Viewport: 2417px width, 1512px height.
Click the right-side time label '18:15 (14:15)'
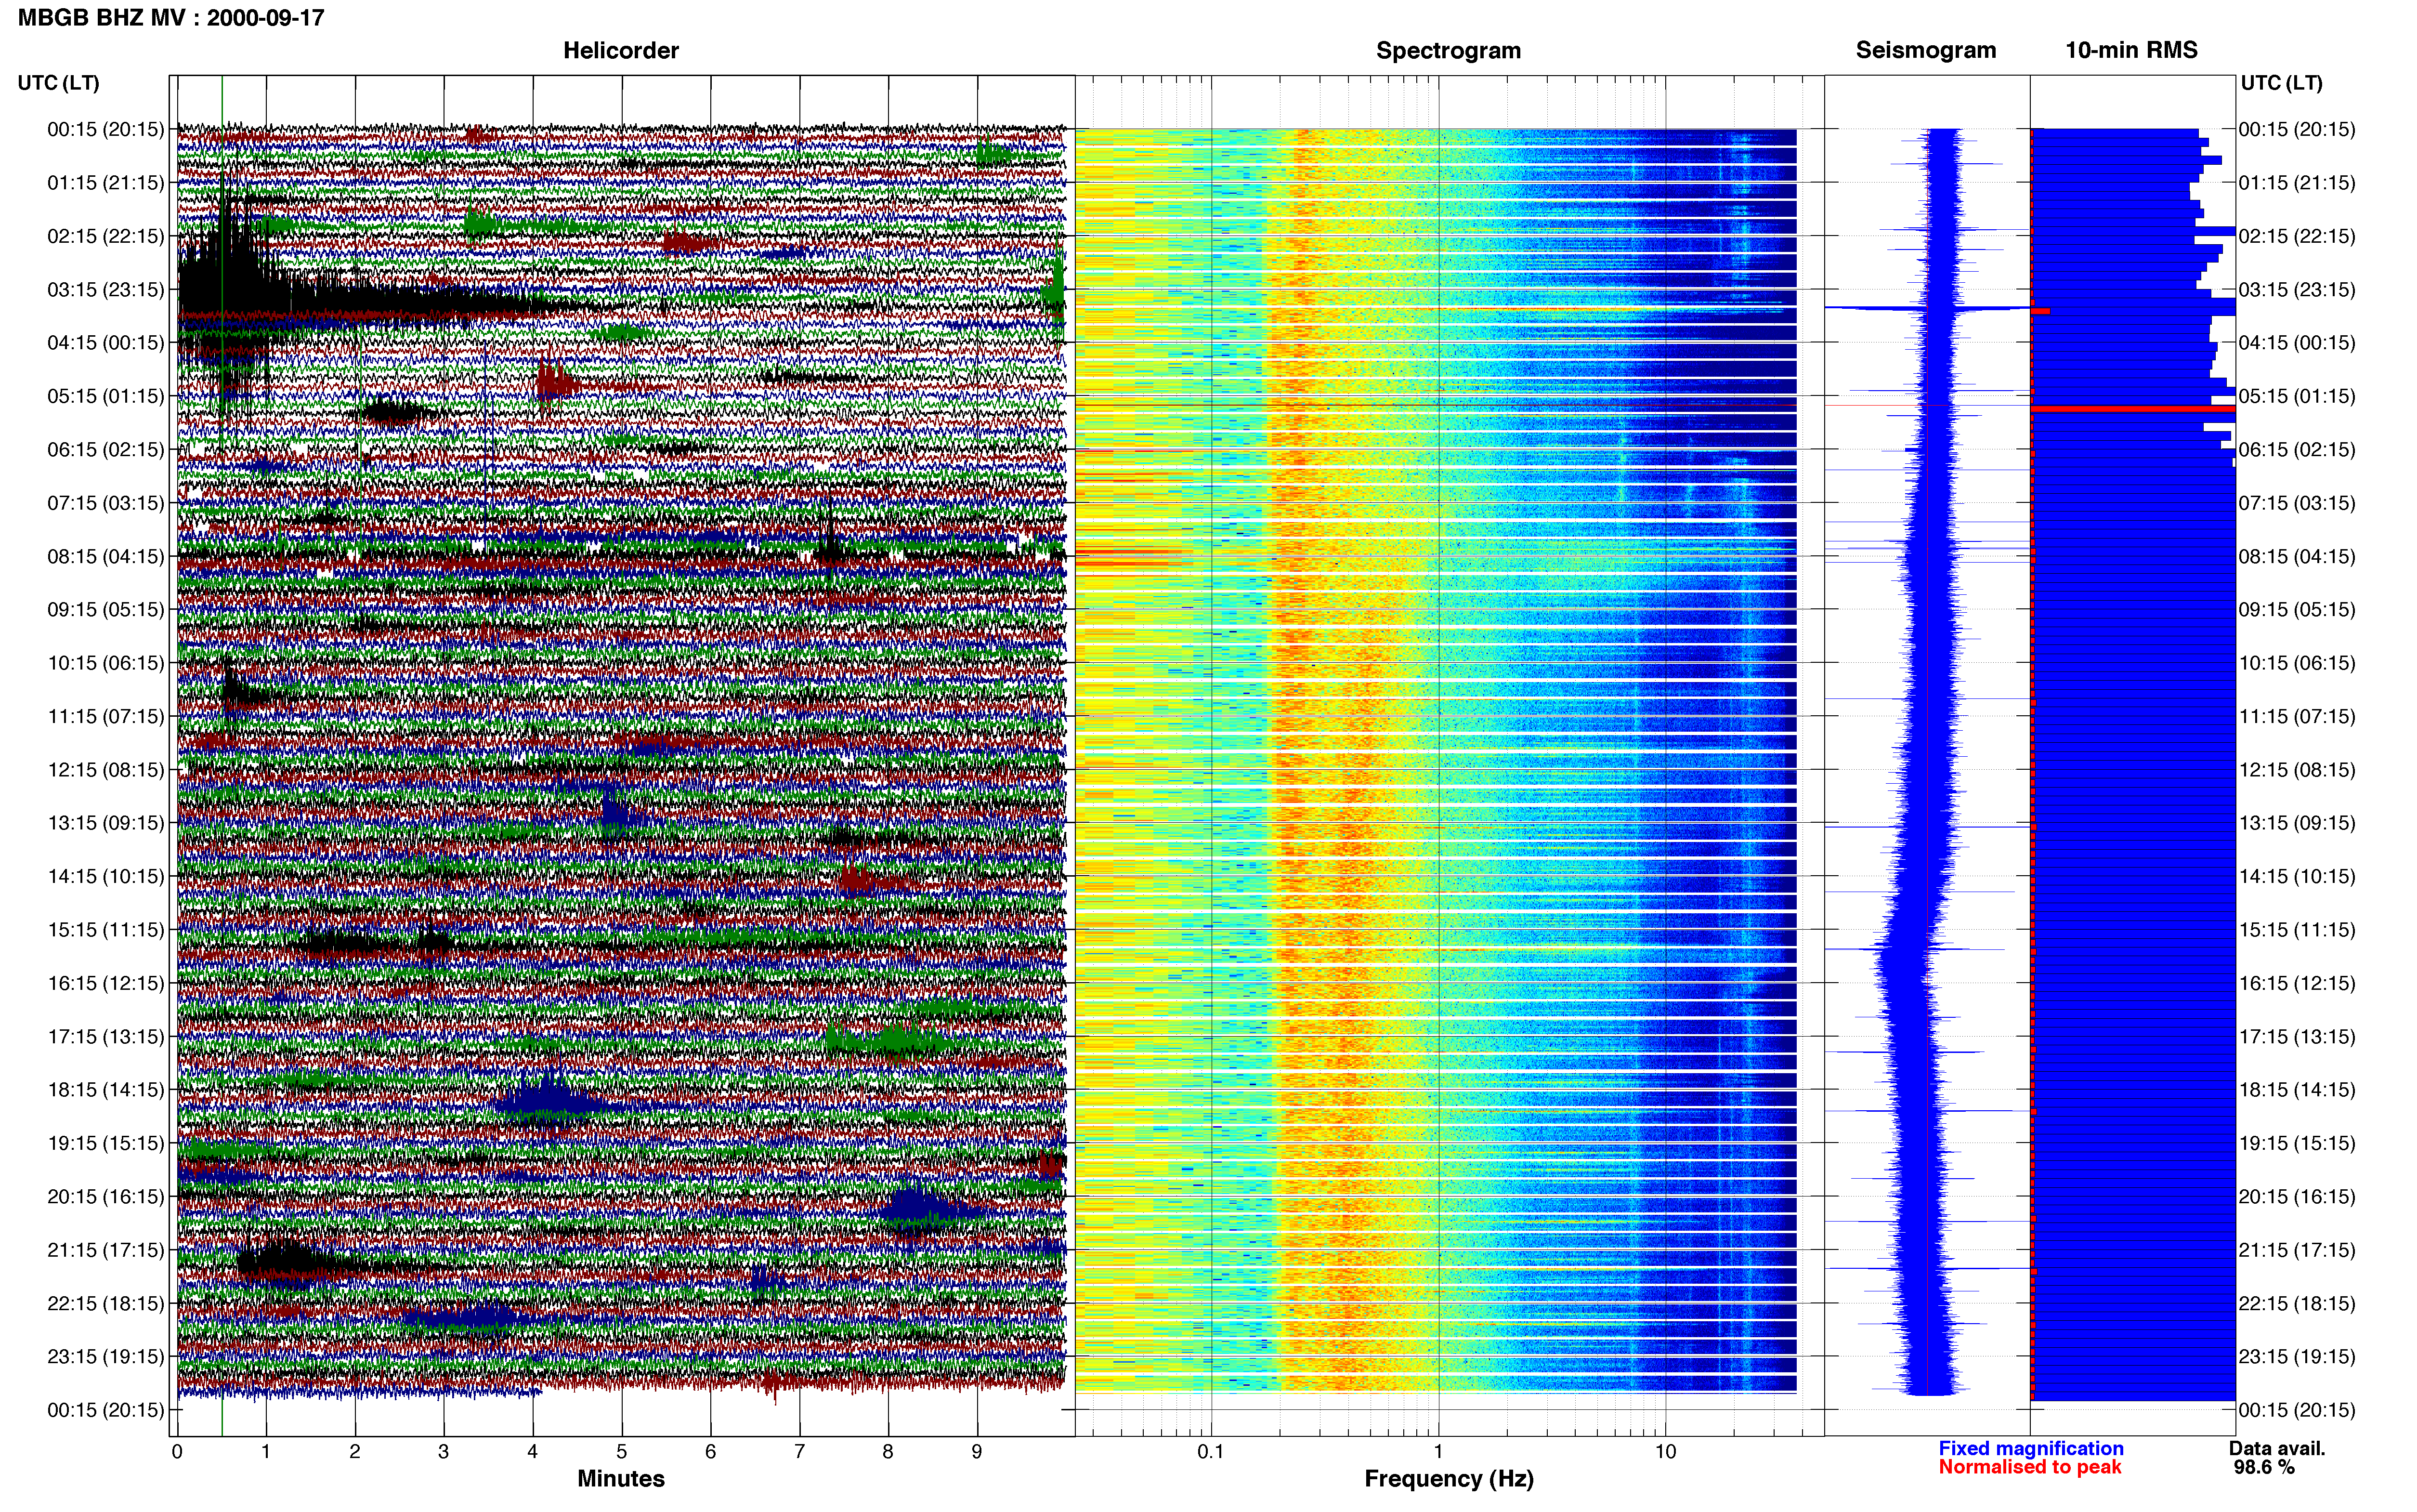2297,1090
